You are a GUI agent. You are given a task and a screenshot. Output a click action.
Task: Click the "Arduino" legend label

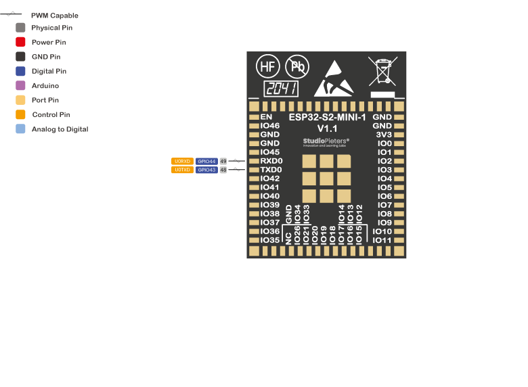click(45, 85)
